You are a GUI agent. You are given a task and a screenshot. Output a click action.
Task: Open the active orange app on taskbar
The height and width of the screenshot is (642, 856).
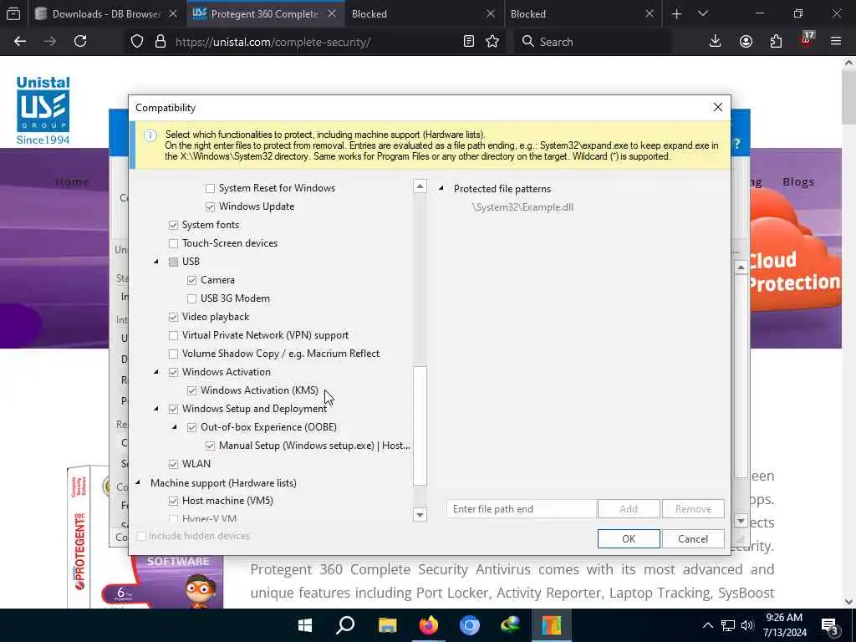[x=552, y=625]
